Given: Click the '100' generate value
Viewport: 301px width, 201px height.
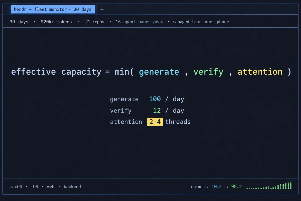Looking at the screenshot, I should (x=155, y=99).
